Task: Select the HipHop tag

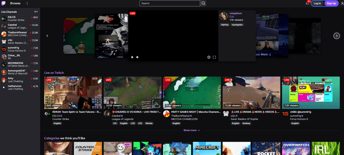Action: click(225, 25)
